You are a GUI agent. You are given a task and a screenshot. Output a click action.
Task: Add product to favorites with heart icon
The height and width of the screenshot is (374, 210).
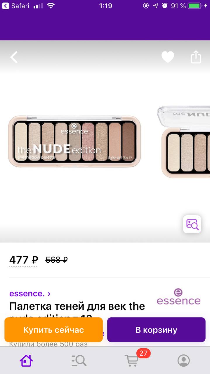(x=168, y=57)
